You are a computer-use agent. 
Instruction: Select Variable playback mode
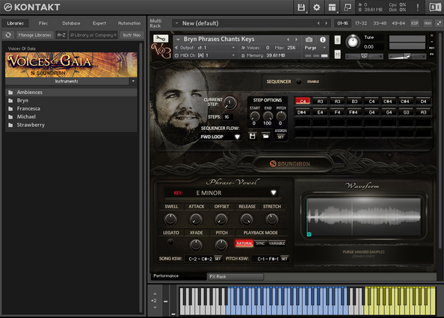pyautogui.click(x=277, y=243)
